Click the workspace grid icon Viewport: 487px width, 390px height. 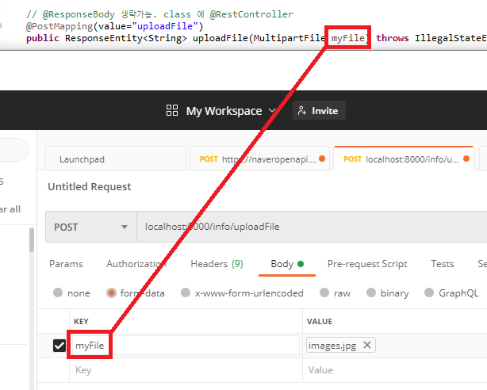pos(172,110)
